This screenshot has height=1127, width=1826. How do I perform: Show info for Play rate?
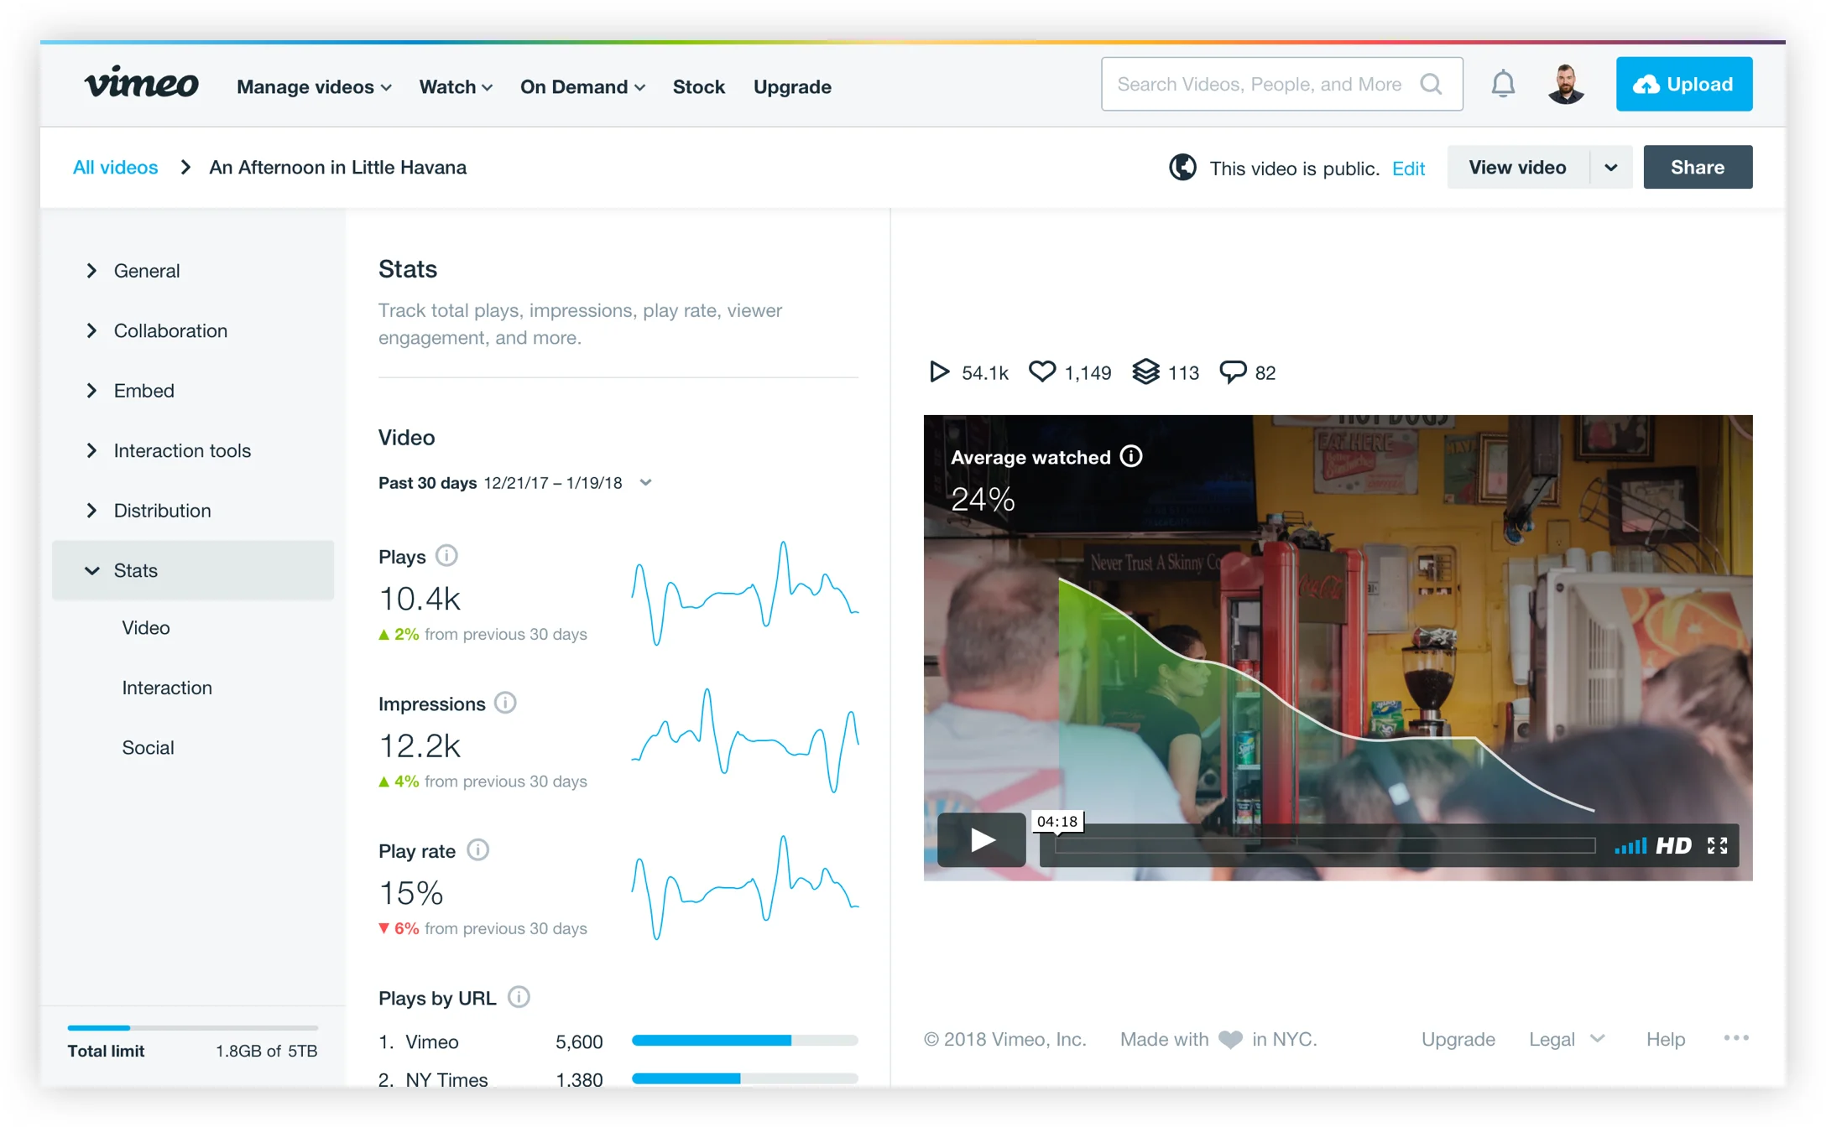click(x=478, y=850)
